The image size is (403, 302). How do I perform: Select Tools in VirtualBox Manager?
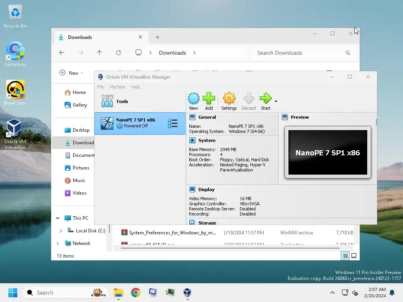click(x=140, y=101)
